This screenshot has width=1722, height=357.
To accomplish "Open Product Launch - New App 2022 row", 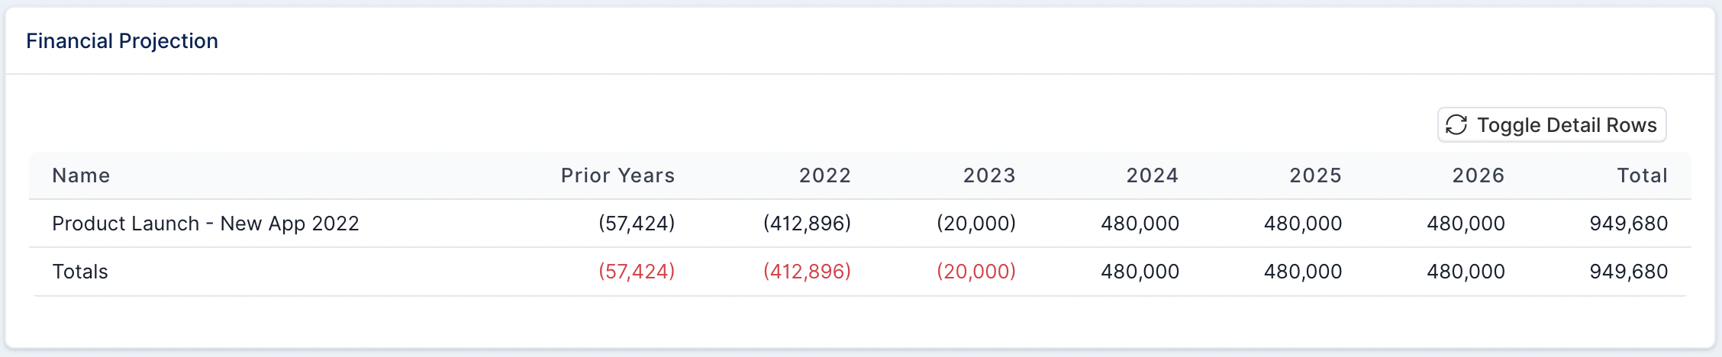I will pos(860,224).
